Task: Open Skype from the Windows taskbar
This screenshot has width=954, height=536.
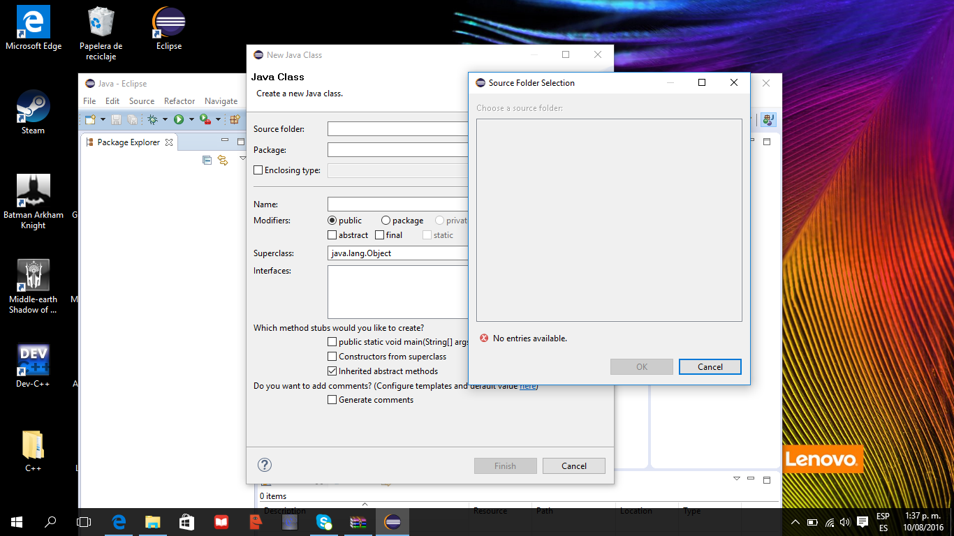Action: [324, 521]
